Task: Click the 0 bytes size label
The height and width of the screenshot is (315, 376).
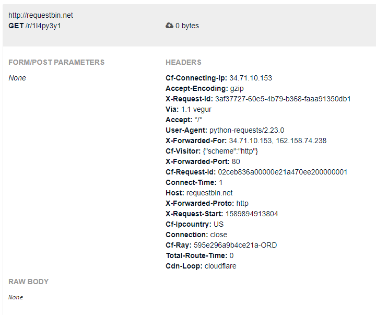Action: click(187, 26)
